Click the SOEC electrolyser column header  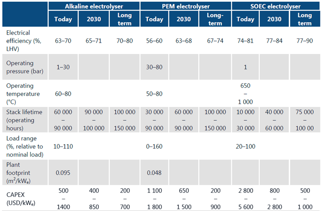click(277, 6)
